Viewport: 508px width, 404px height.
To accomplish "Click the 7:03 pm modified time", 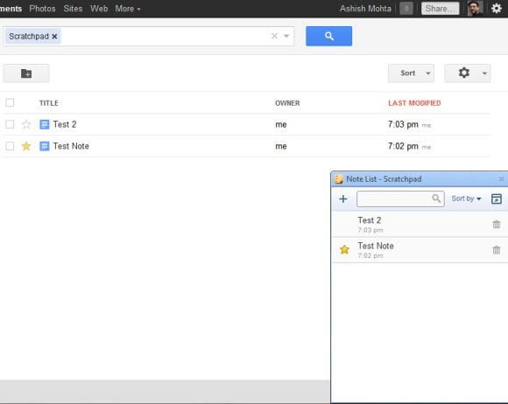I will [x=403, y=124].
